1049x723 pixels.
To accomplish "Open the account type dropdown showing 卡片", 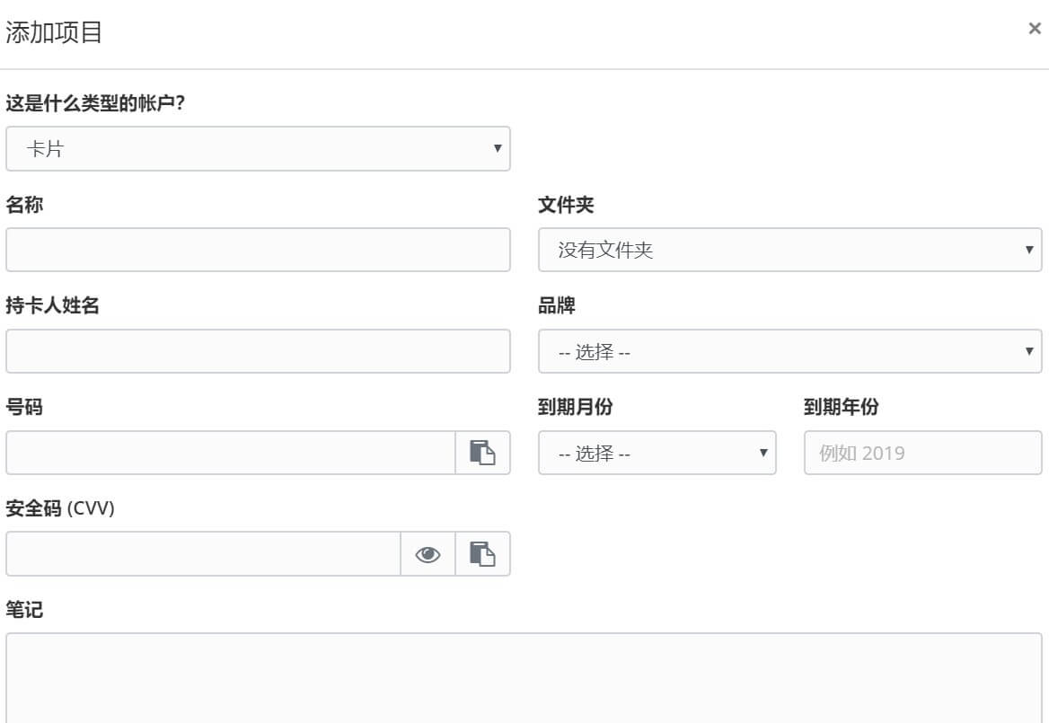I will 258,149.
